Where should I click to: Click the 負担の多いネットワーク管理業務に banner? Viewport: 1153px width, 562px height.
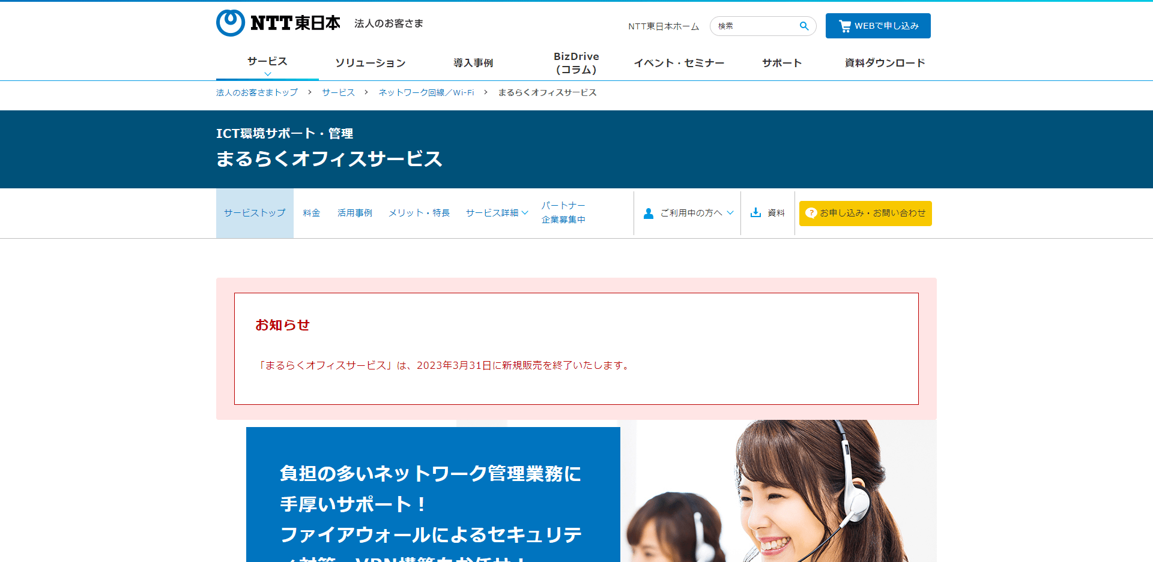433,494
